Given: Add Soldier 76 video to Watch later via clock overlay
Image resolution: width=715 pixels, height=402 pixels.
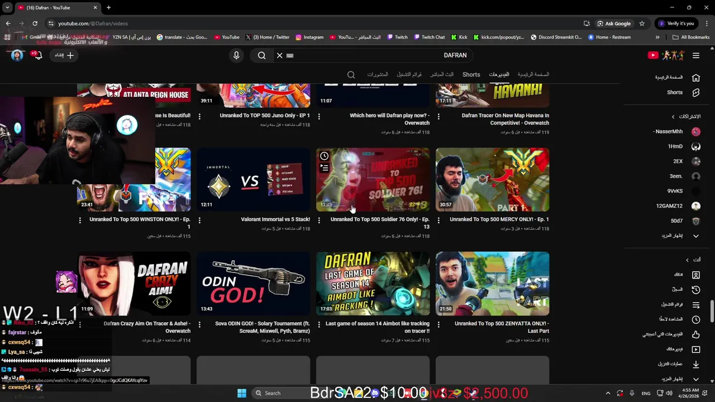Looking at the screenshot, I should pos(324,156).
